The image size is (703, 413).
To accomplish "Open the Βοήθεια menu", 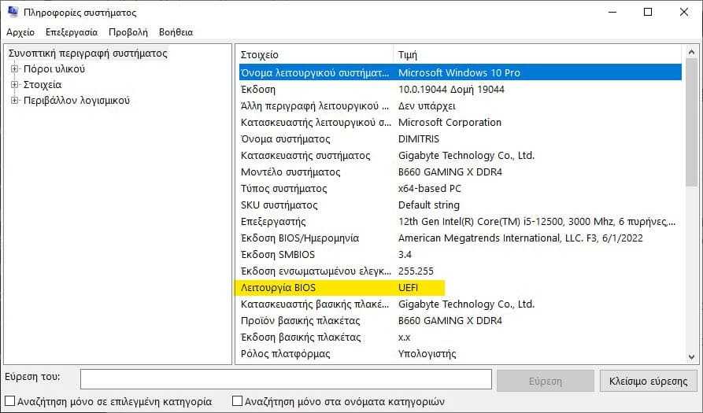I will point(176,32).
